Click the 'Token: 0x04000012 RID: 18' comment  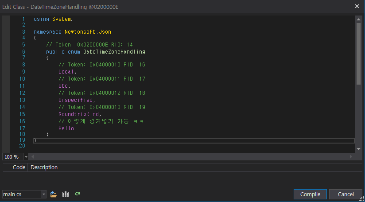pyautogui.click(x=102, y=93)
